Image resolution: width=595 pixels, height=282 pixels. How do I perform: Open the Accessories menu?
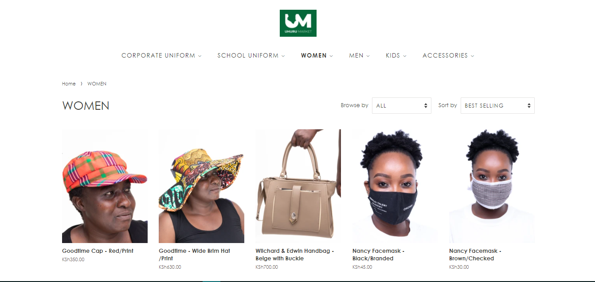(448, 55)
